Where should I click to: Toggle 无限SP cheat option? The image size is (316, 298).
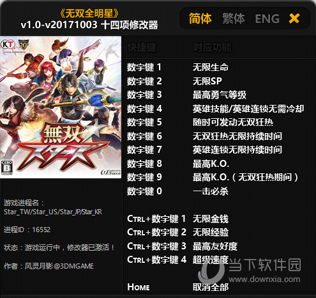(207, 81)
